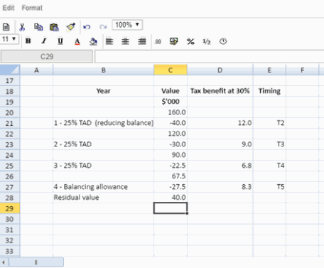
Task: Select row 21 header
Action: (x=10, y=124)
